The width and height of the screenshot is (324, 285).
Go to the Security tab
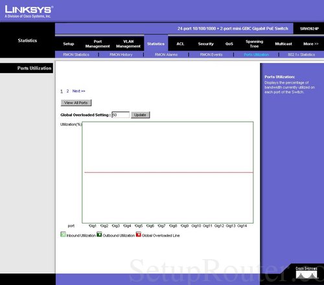[205, 44]
